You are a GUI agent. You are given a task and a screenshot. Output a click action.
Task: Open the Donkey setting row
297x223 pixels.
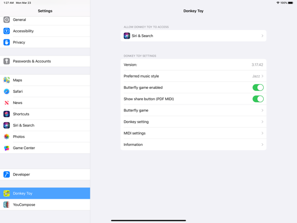tap(193, 122)
